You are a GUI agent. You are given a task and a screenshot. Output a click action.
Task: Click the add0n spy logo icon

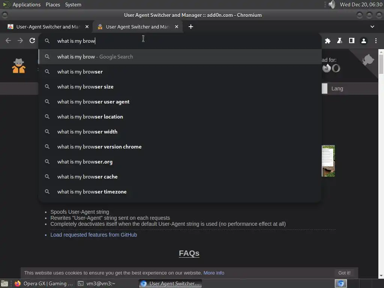pos(19,66)
